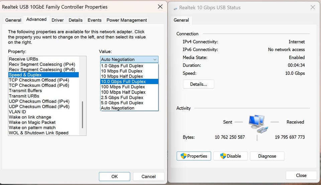This screenshot has height=185, width=321.
Task: Choose 2.5 Gbps Full Duplex option
Action: (129, 98)
